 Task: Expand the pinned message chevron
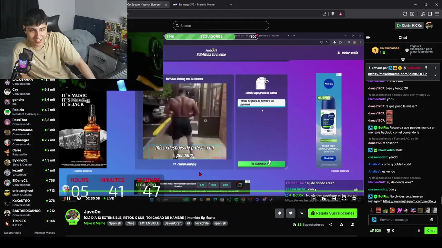click(x=435, y=75)
